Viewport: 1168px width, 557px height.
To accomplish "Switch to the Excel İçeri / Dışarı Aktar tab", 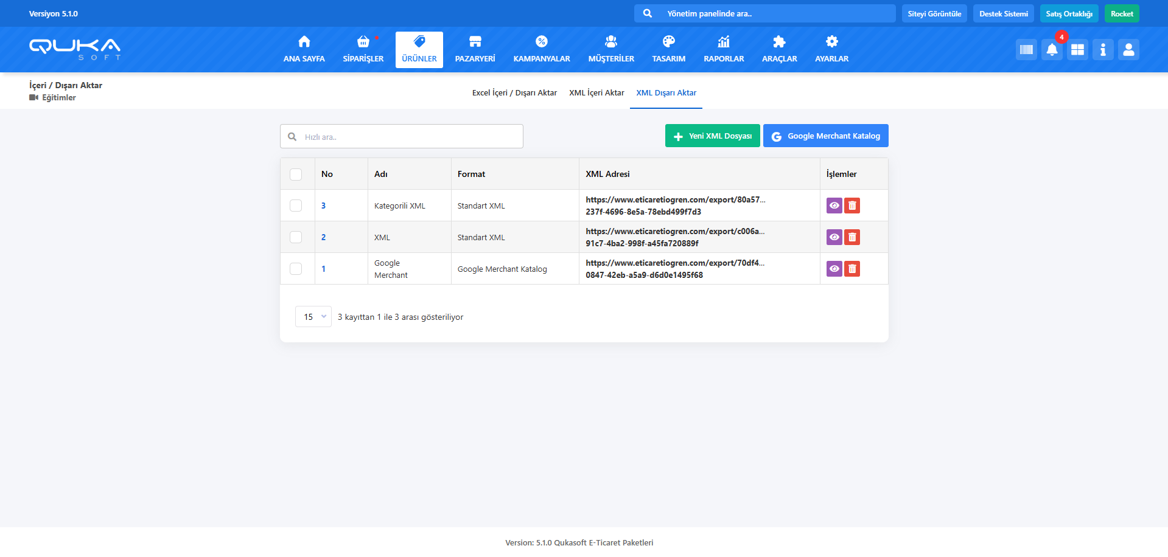I will [514, 93].
